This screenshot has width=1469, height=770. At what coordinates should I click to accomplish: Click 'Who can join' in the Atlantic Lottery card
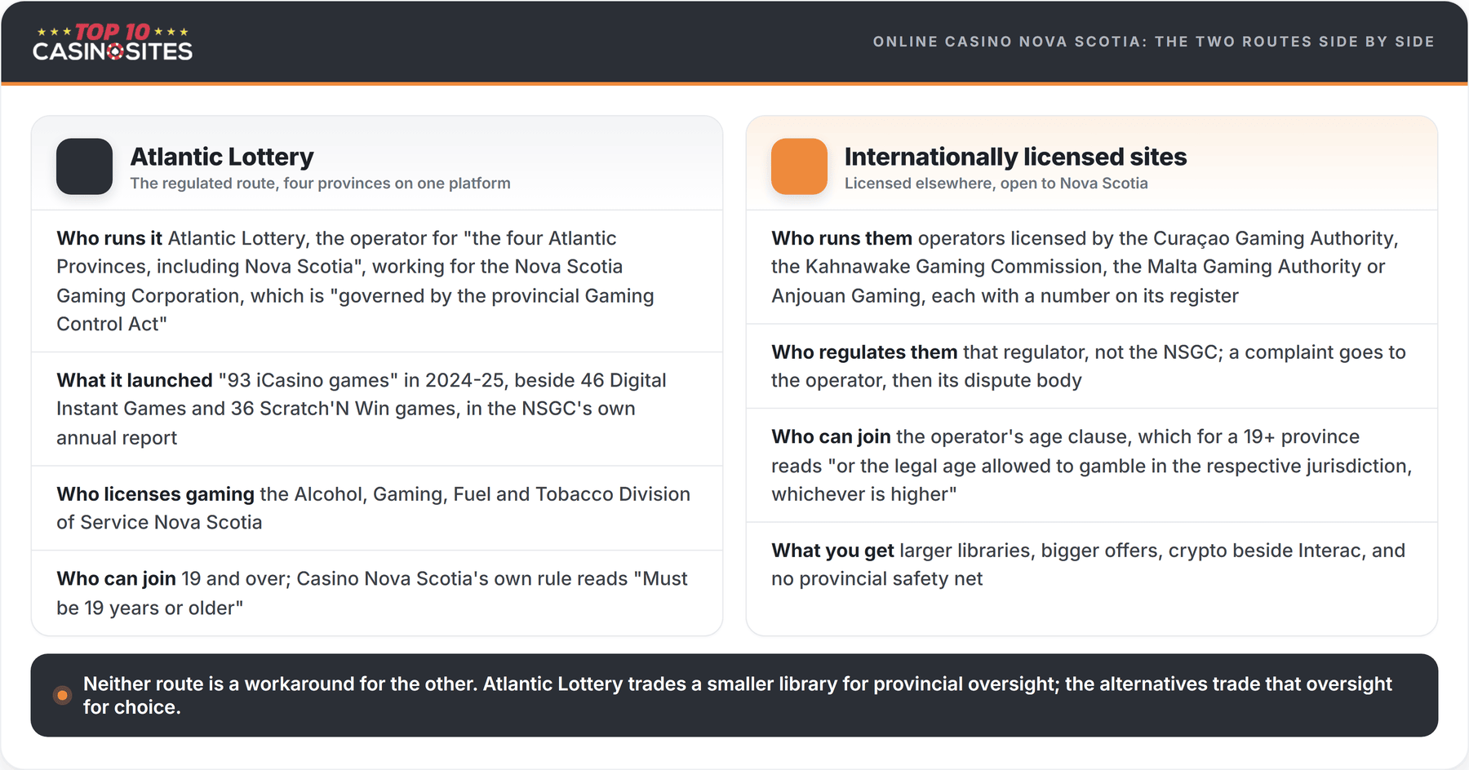coord(116,579)
